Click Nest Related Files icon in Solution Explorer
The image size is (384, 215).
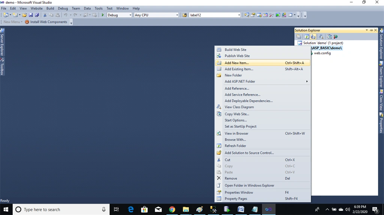(313, 37)
